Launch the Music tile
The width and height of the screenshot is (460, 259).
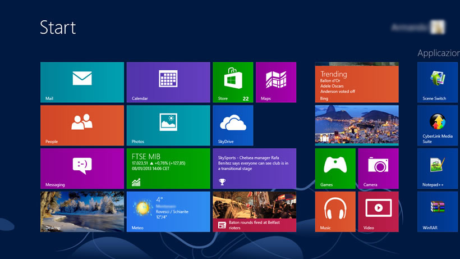335,212
